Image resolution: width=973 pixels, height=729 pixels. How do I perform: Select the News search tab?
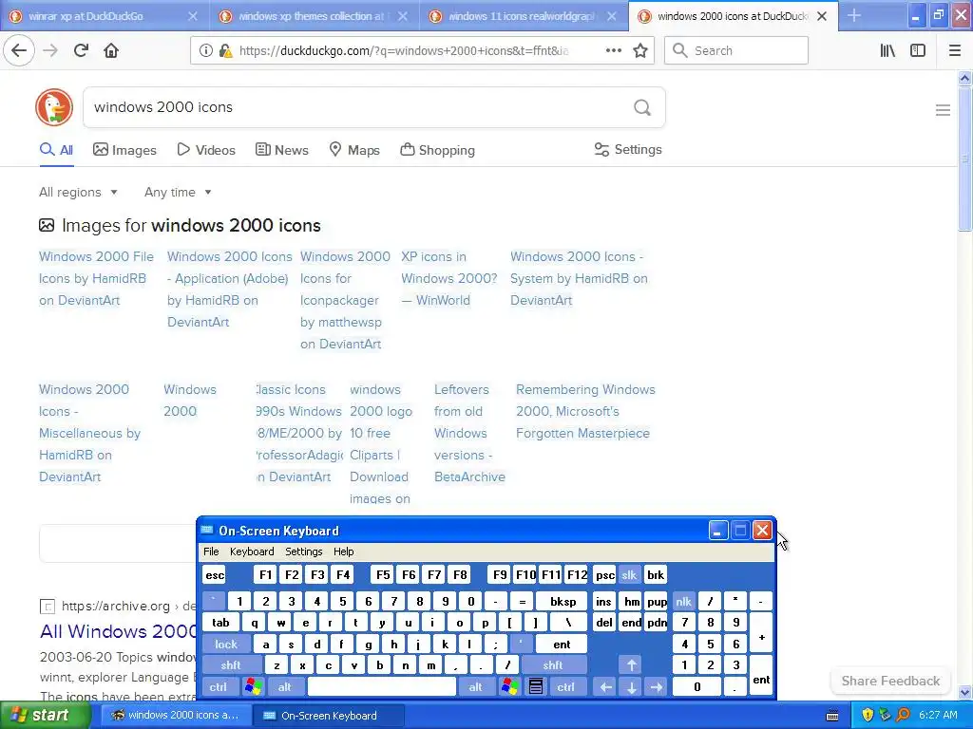click(281, 150)
